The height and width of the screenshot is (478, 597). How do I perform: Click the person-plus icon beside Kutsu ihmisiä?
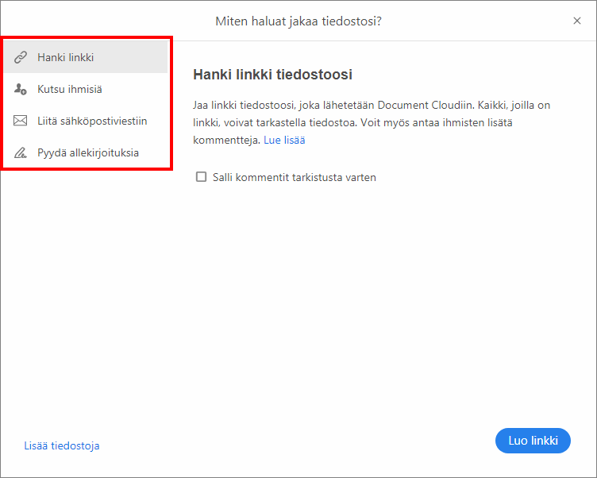point(21,90)
